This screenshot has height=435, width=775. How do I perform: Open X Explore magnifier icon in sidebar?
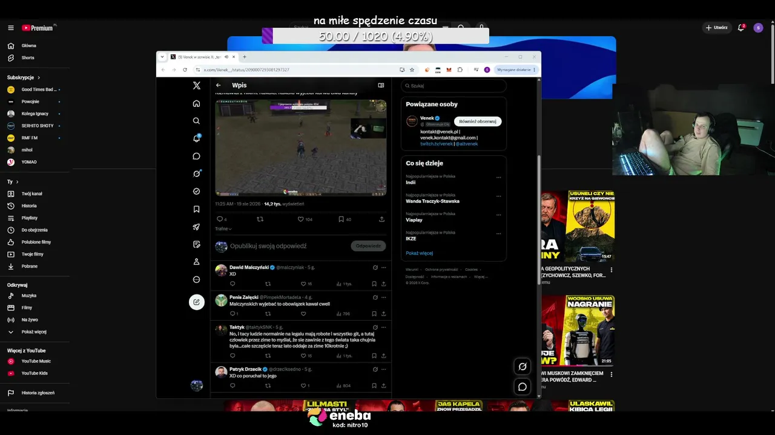click(x=196, y=121)
